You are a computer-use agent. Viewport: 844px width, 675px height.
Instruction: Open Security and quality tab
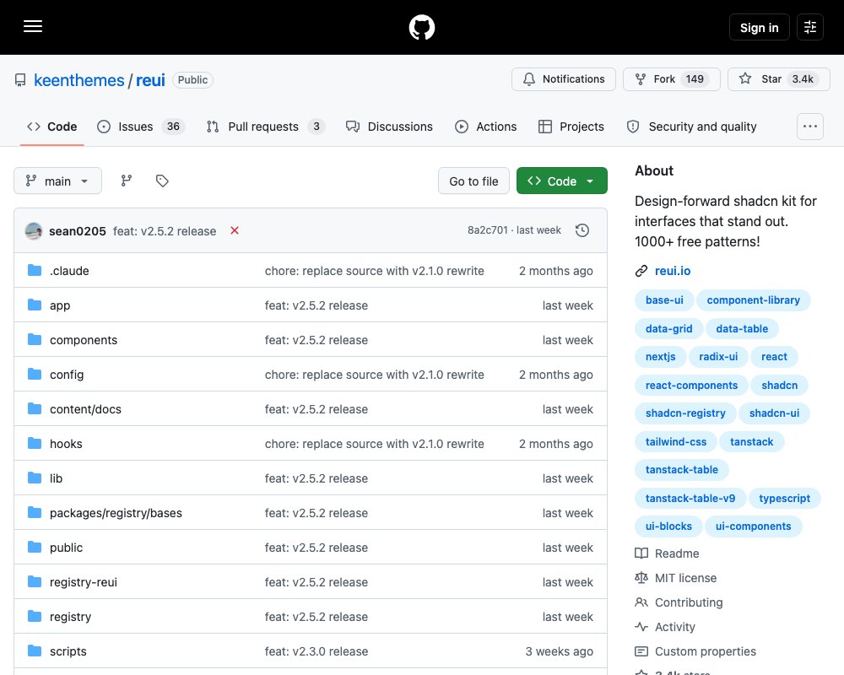click(692, 127)
